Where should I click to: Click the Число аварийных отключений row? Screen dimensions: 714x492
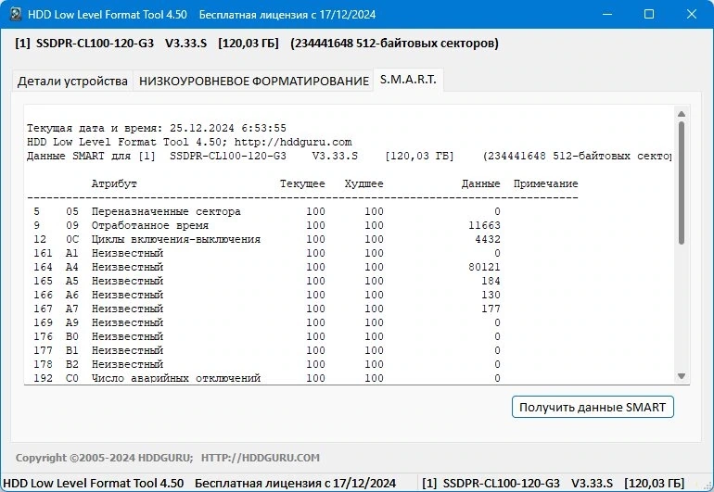pyautogui.click(x=266, y=378)
